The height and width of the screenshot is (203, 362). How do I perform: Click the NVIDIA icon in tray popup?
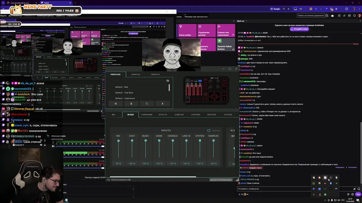336,183
